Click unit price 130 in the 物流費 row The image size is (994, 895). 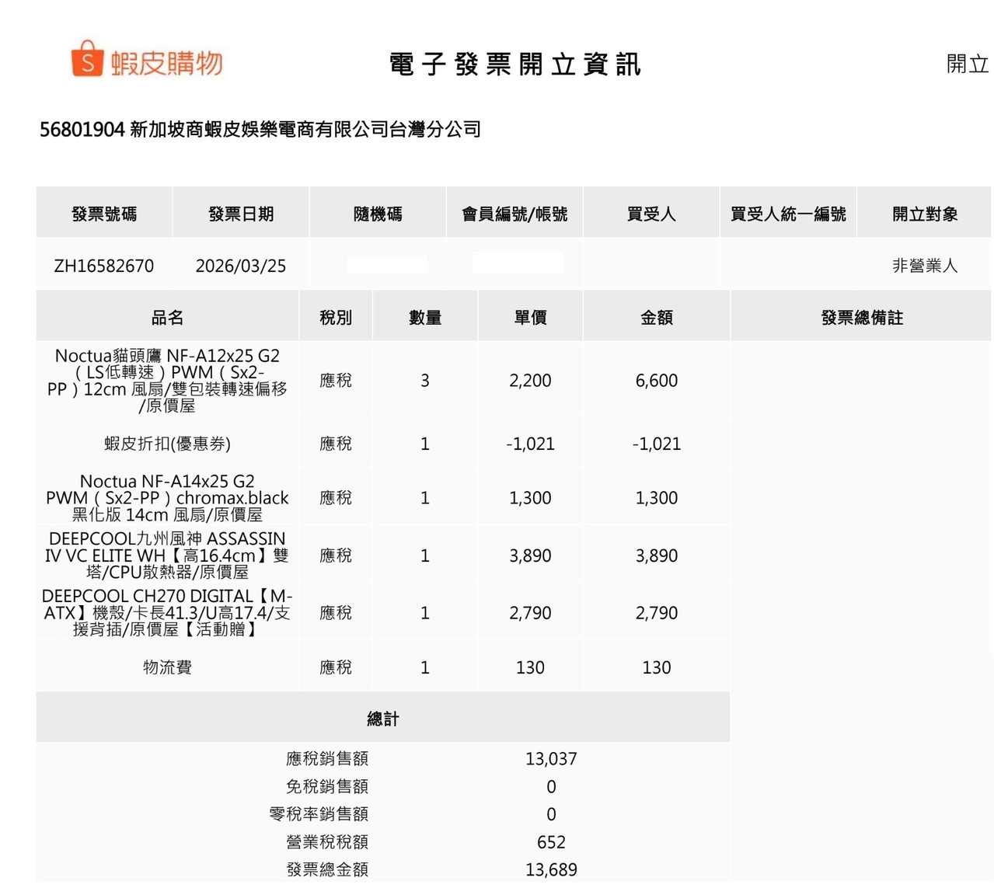tap(530, 667)
